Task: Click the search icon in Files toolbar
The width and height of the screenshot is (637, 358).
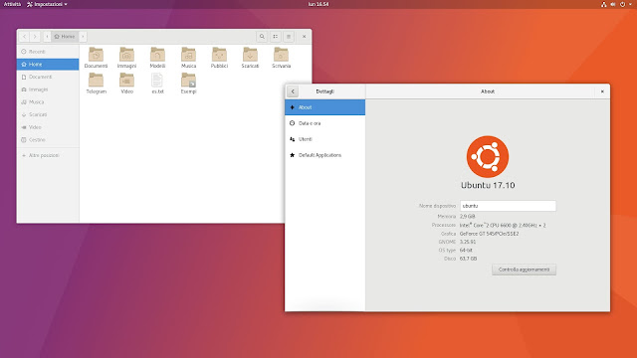Action: tap(262, 37)
